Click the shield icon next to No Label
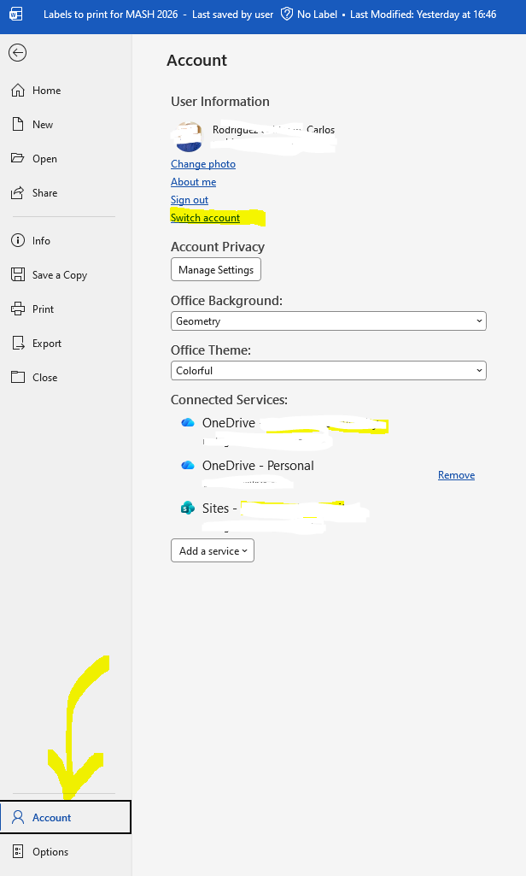526x876 pixels. coord(286,14)
